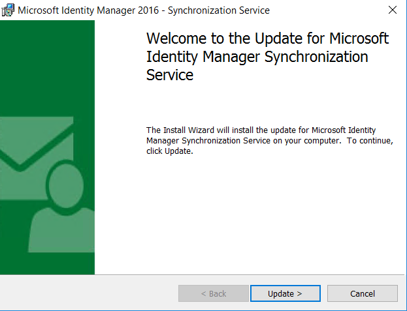This screenshot has width=407, height=311.
Task: Close the installer window with the X
Action: (392, 10)
